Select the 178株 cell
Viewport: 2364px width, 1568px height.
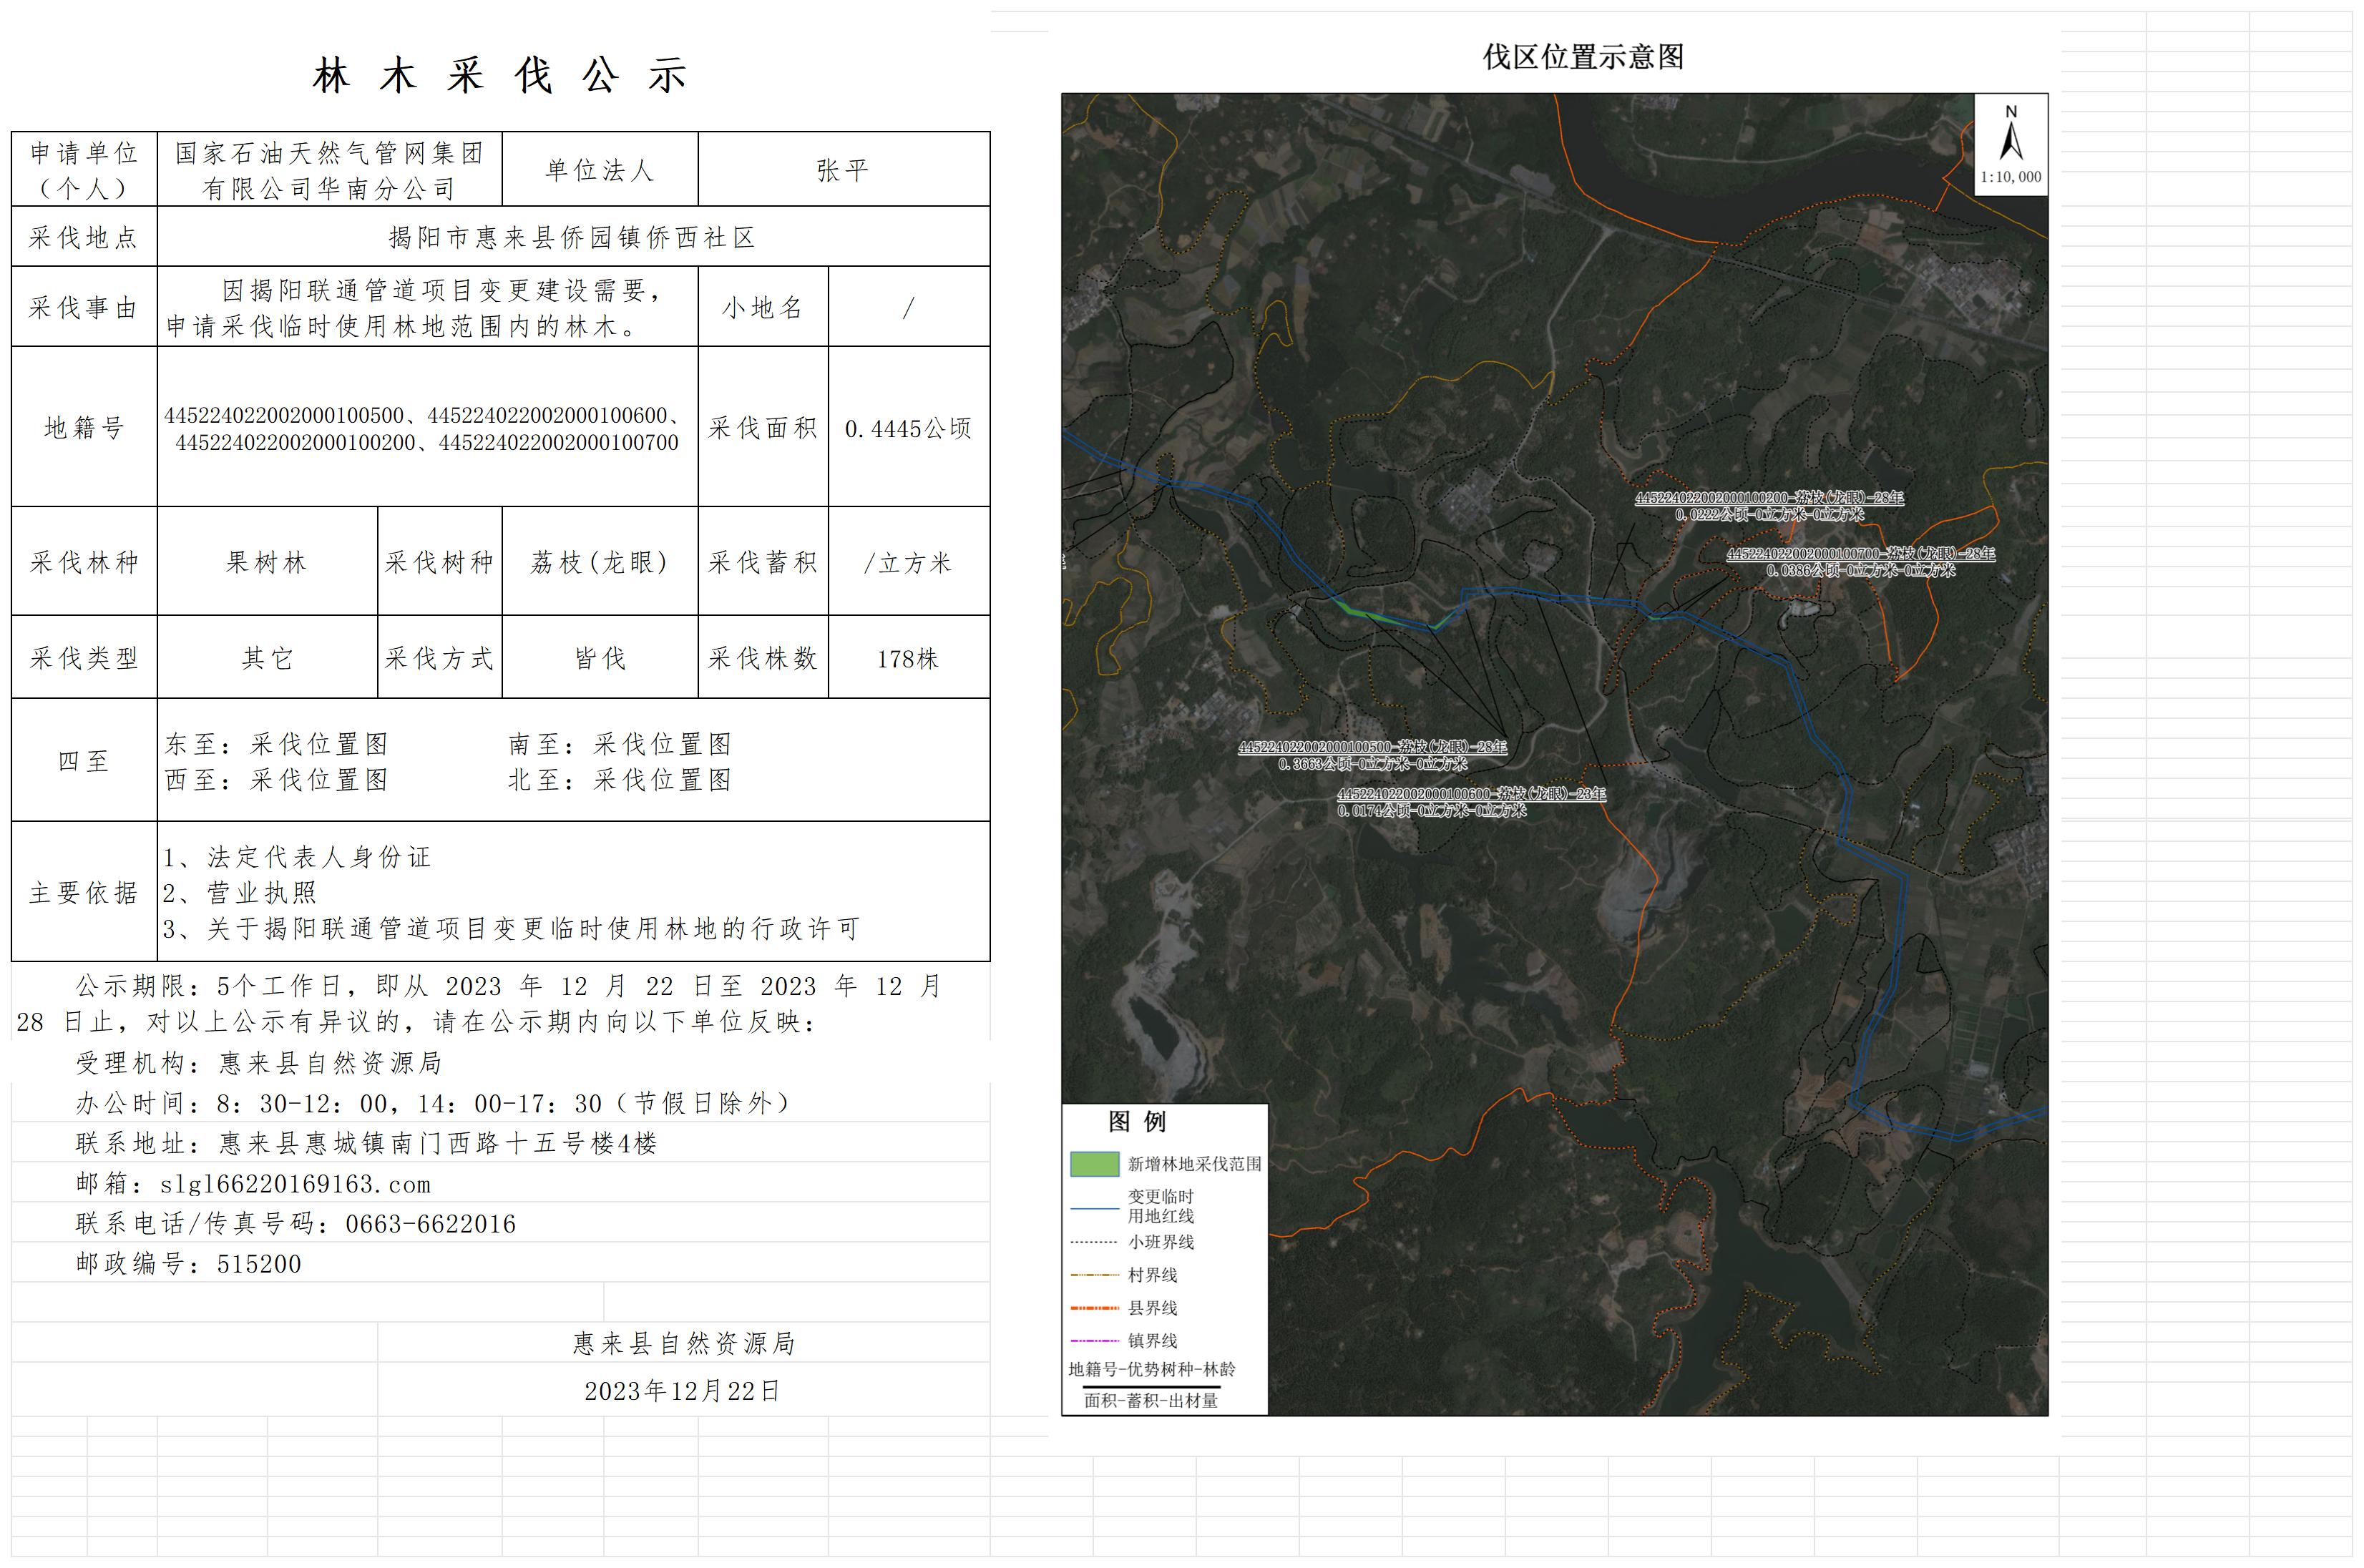point(908,659)
